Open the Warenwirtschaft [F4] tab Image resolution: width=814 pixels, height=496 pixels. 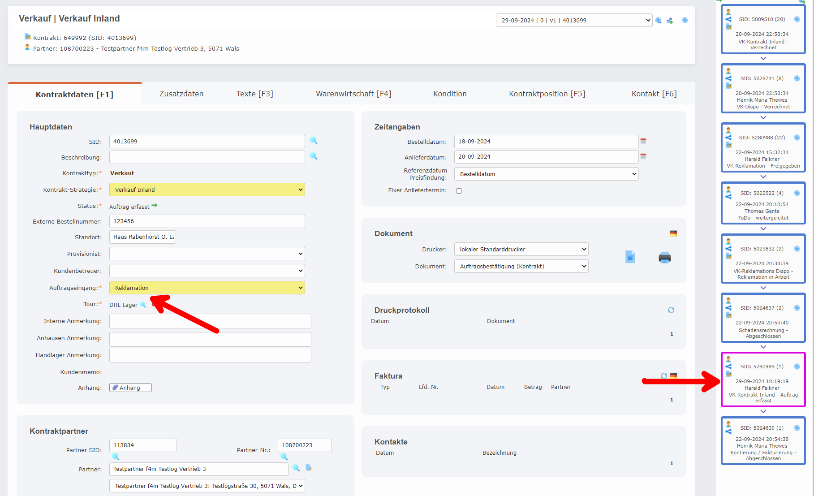tap(353, 94)
